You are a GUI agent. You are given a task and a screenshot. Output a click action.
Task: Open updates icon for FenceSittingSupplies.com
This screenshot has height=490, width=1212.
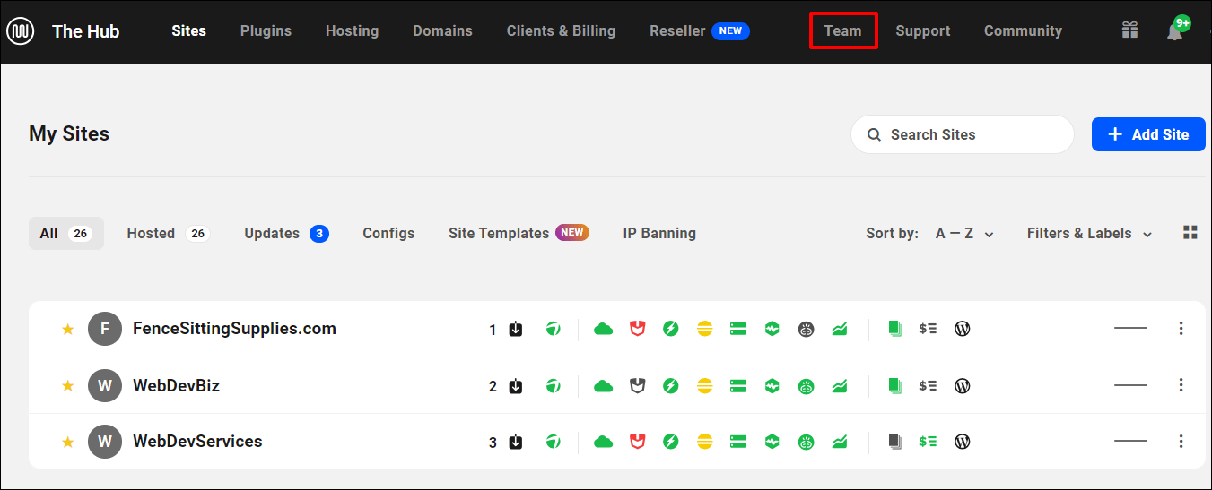(x=516, y=329)
